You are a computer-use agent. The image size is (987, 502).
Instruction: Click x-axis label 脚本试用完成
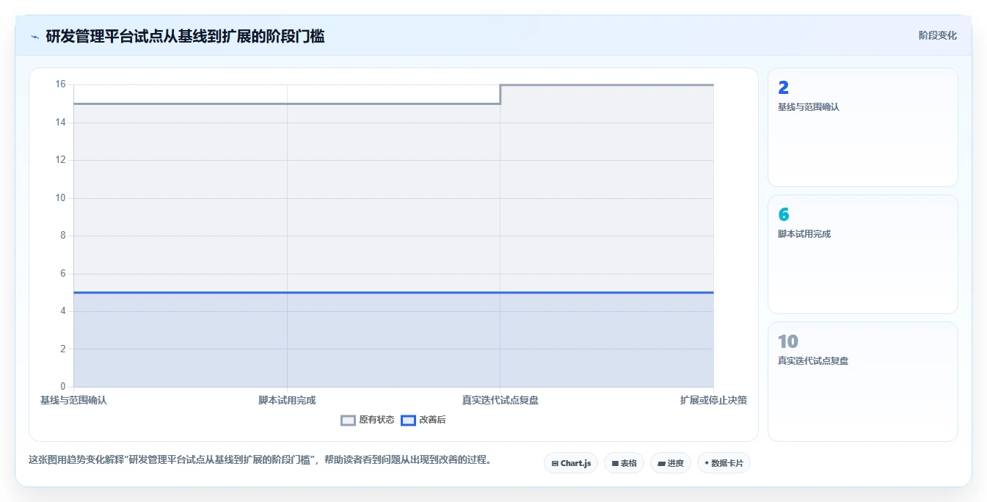287,400
